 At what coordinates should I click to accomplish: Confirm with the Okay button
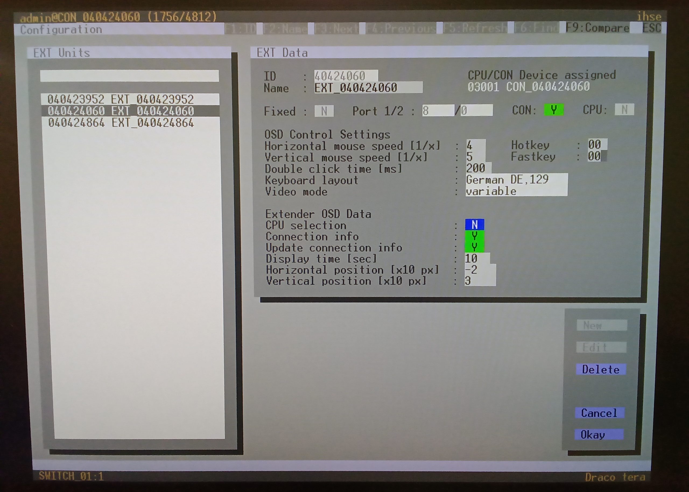(599, 435)
